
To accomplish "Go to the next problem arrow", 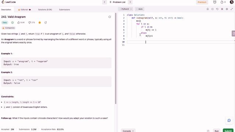I will pos(130,2).
